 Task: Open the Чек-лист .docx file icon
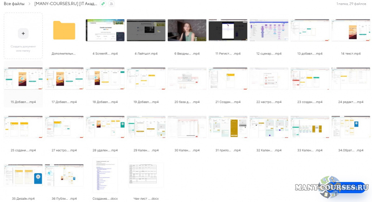click(x=146, y=175)
